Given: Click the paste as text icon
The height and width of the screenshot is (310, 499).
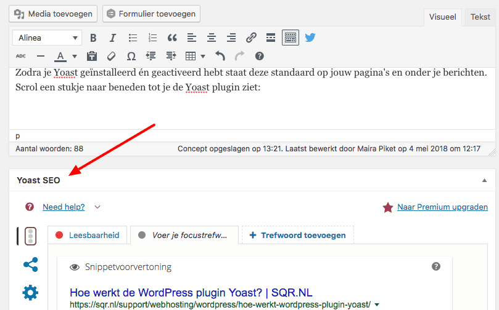Looking at the screenshot, I should pyautogui.click(x=92, y=56).
